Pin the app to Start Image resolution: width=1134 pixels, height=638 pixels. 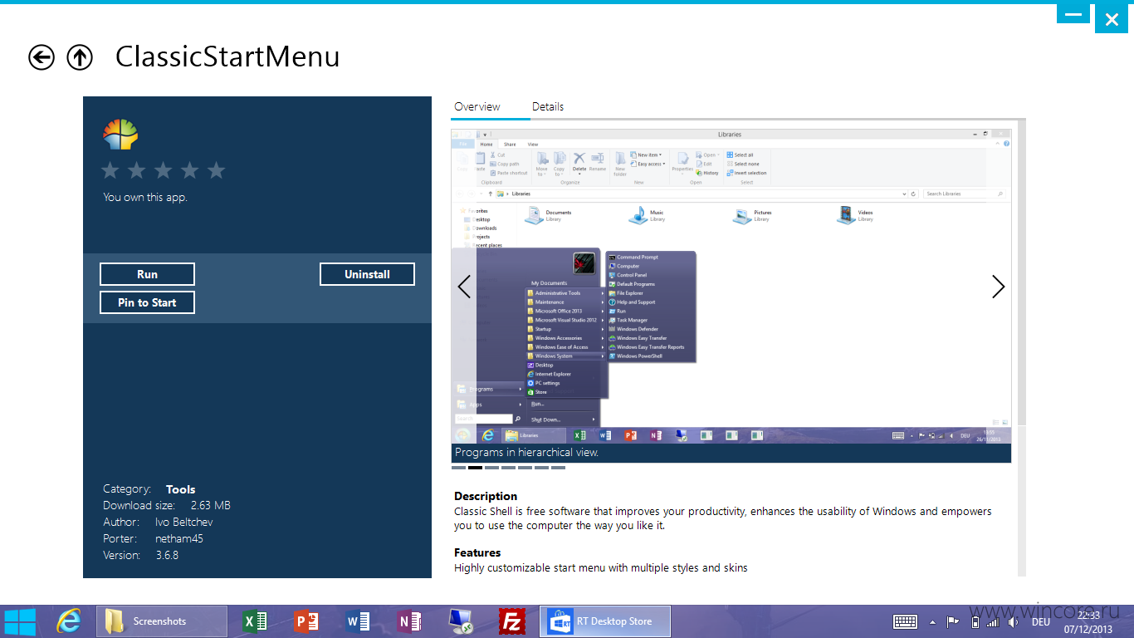click(147, 302)
